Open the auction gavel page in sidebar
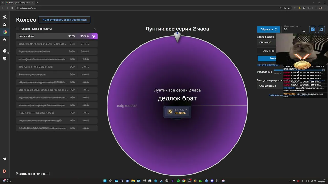 5,17
